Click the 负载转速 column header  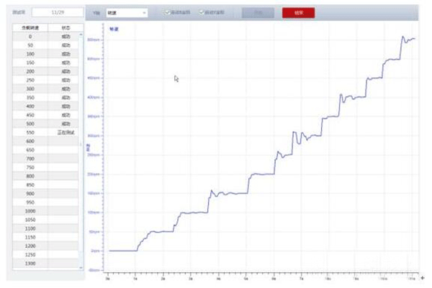pos(30,27)
